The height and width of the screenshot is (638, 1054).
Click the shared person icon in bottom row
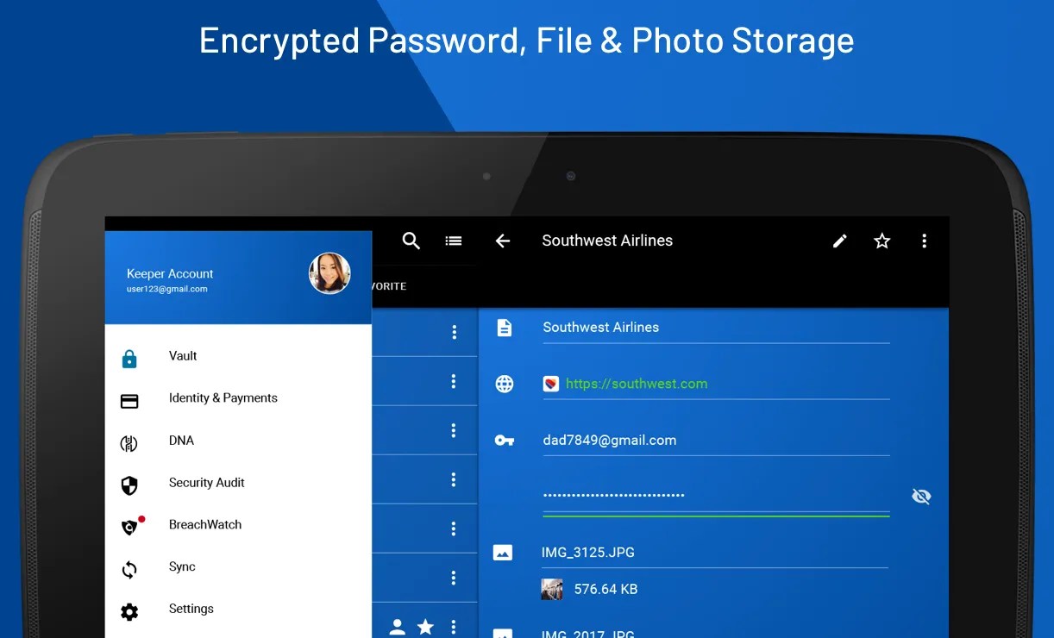(x=398, y=627)
